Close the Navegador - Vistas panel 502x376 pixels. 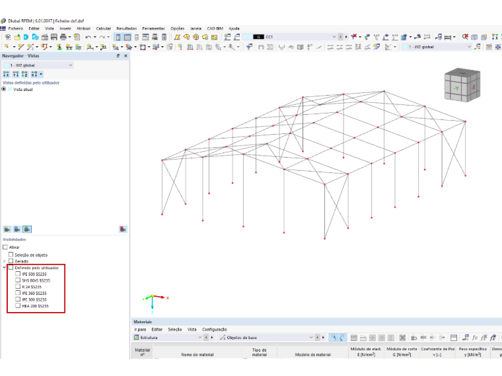point(126,55)
